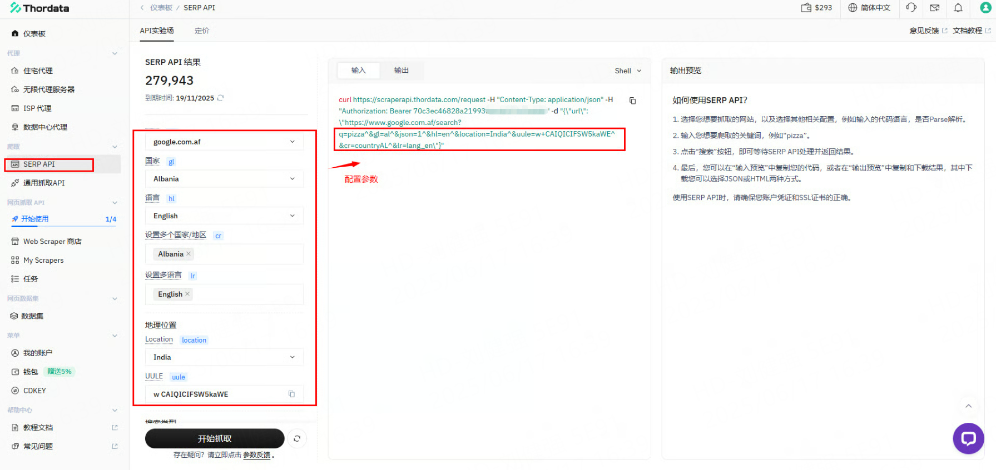Collapse the 爬取 sidebar section

coord(115,147)
